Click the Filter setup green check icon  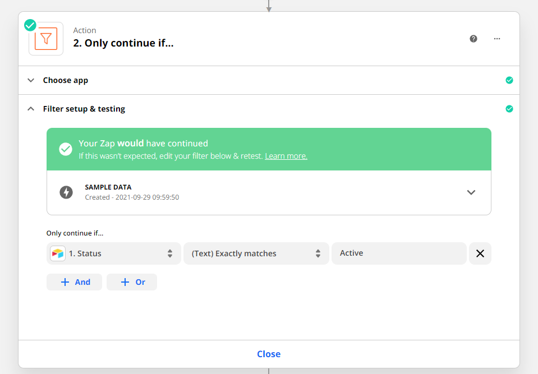click(x=509, y=109)
